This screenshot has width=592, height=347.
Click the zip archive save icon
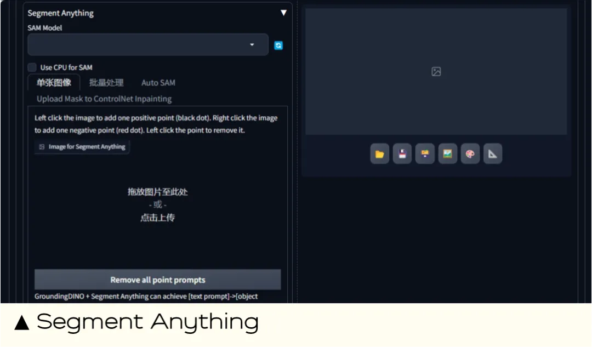(425, 153)
